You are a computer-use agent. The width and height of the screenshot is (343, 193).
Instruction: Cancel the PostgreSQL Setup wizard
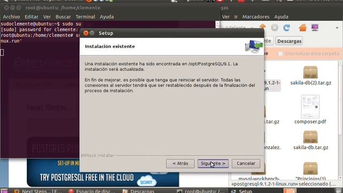pyautogui.click(x=246, y=164)
